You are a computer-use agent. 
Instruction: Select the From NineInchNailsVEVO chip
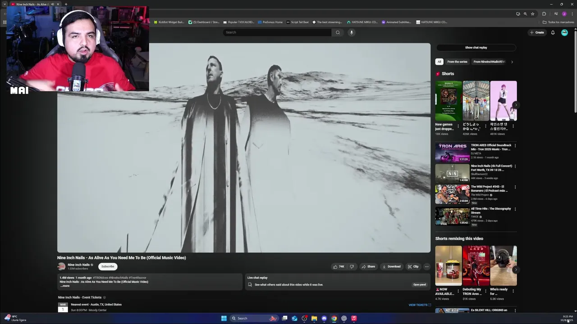click(489, 62)
